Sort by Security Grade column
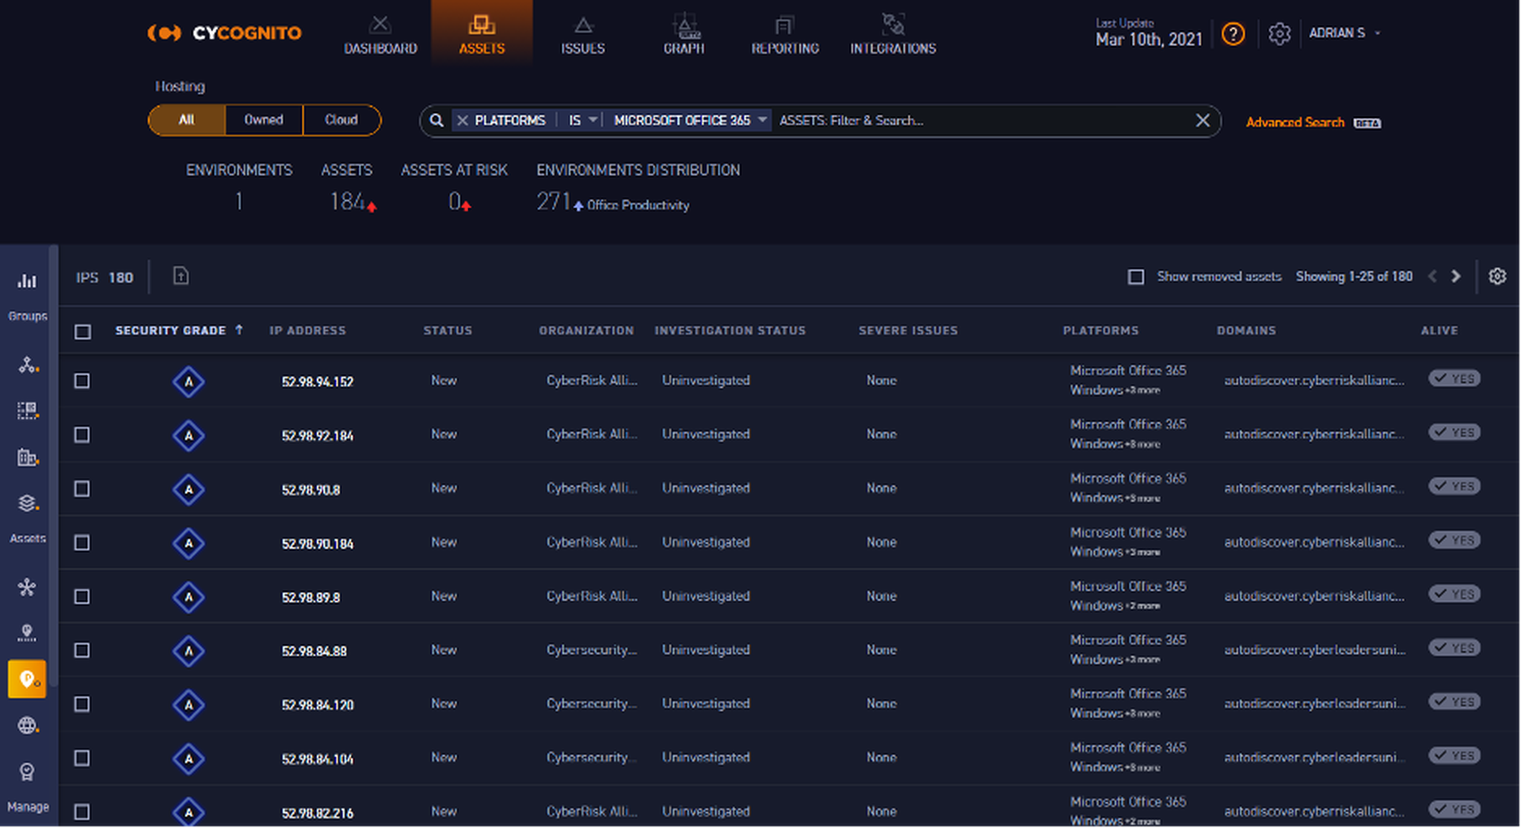 (x=179, y=330)
